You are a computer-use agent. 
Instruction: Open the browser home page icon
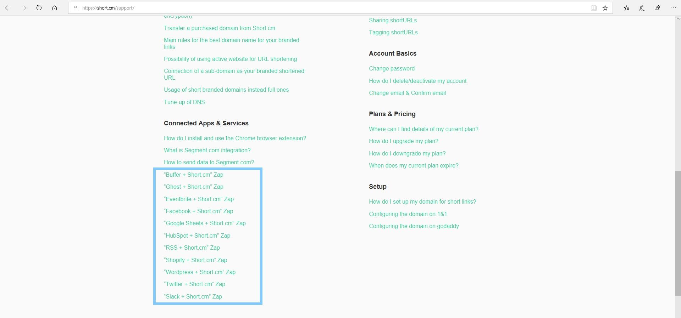click(x=55, y=8)
